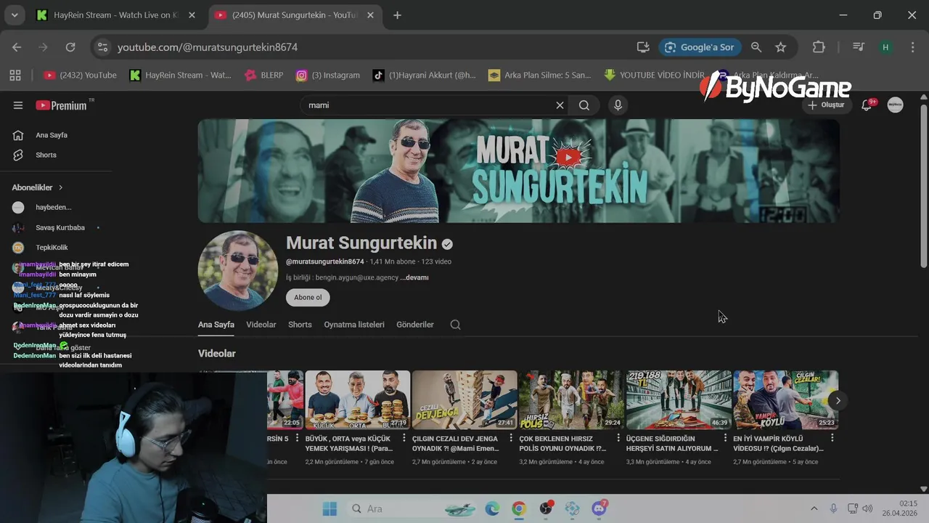Open options menu for VAMPİR KÖYLÜ video
The height and width of the screenshot is (523, 929).
click(x=832, y=438)
